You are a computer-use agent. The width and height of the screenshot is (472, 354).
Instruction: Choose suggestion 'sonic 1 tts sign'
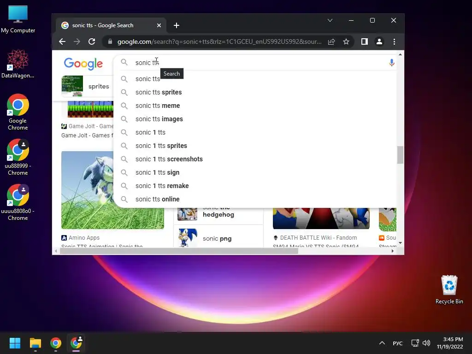[254, 172]
